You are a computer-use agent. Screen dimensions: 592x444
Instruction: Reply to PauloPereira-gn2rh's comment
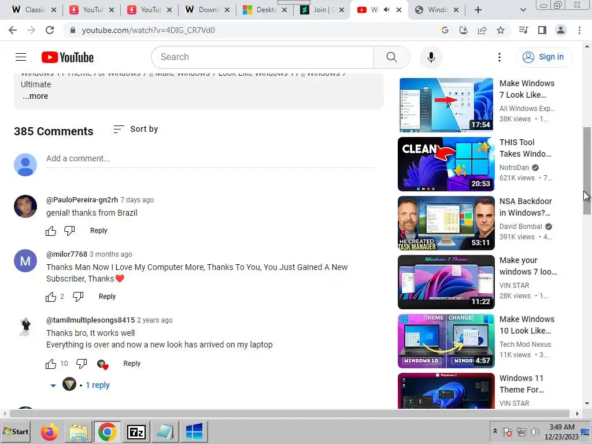98,231
